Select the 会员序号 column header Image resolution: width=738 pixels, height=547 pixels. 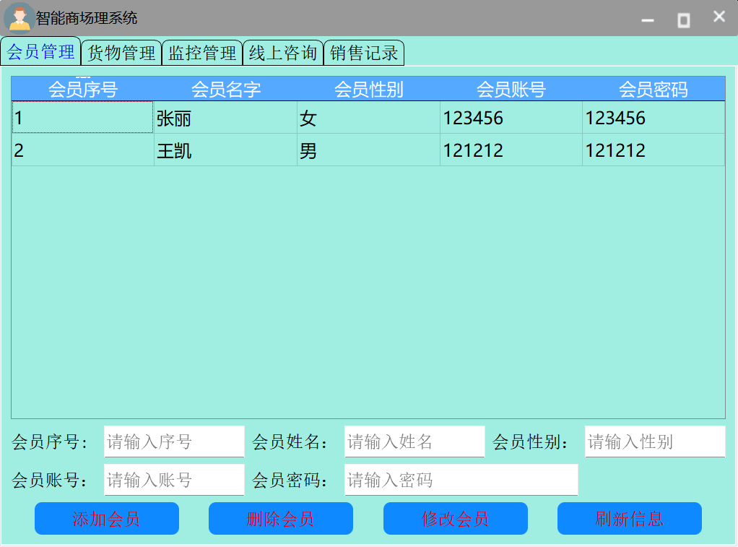[x=83, y=89]
